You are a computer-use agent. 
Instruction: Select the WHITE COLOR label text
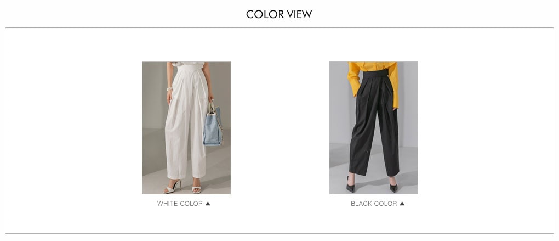180,204
